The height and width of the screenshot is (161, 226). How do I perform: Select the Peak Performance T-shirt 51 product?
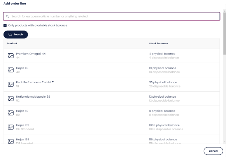pos(35,82)
